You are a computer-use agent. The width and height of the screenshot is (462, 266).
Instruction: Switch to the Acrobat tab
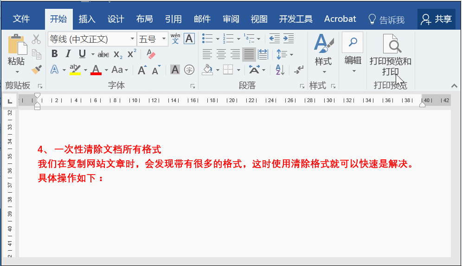pyautogui.click(x=340, y=19)
